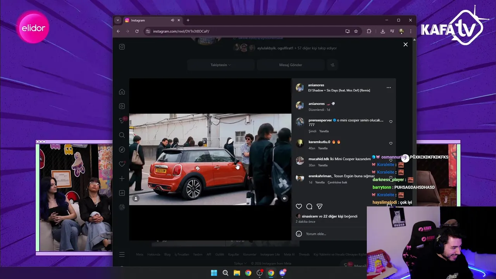
Task: Open File Explorer from taskbar
Action: click(237, 273)
